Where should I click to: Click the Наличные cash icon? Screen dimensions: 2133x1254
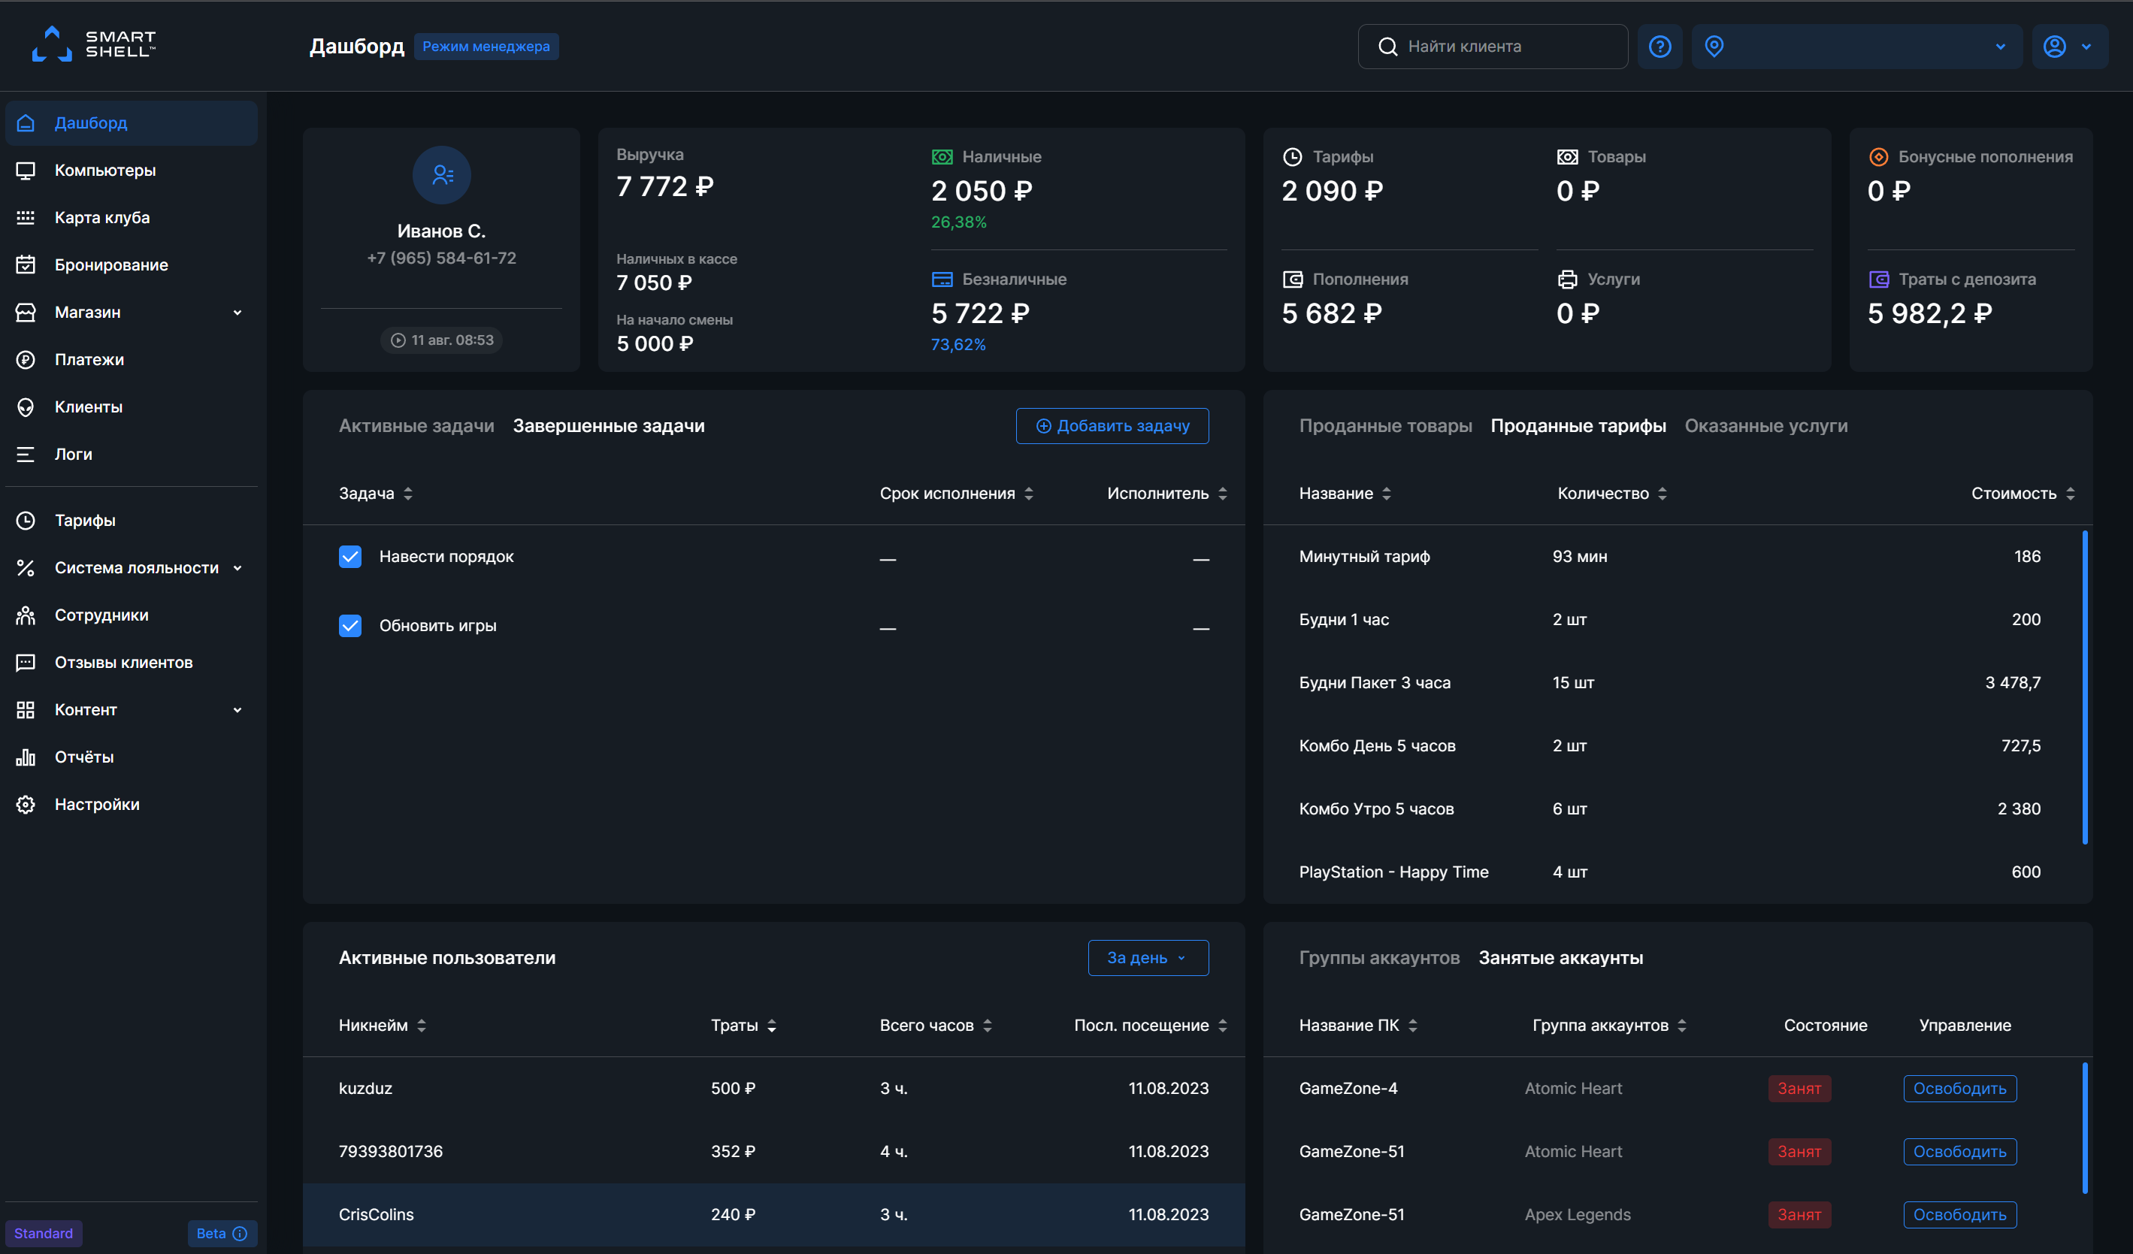coord(941,156)
